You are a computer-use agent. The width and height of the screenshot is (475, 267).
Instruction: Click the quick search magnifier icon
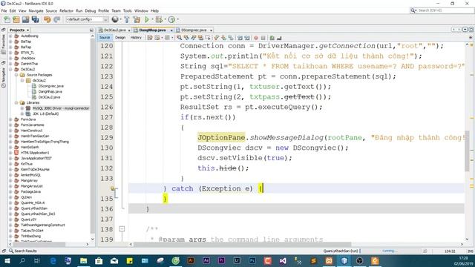pos(413,10)
